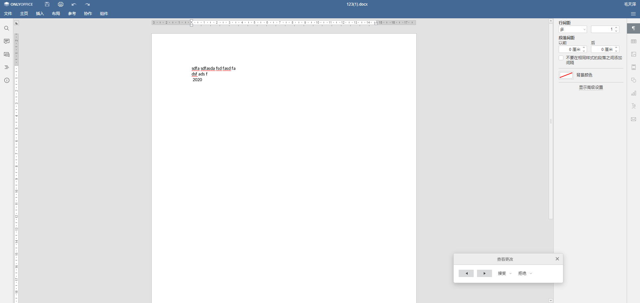Click the Save icon in title bar
Screen dimensions: 640x303
(x=47, y=4)
